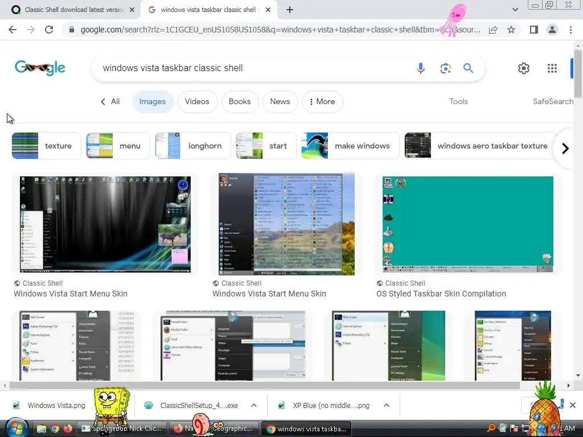View site information via the lock icon
This screenshot has height=437, width=583.
[72, 30]
